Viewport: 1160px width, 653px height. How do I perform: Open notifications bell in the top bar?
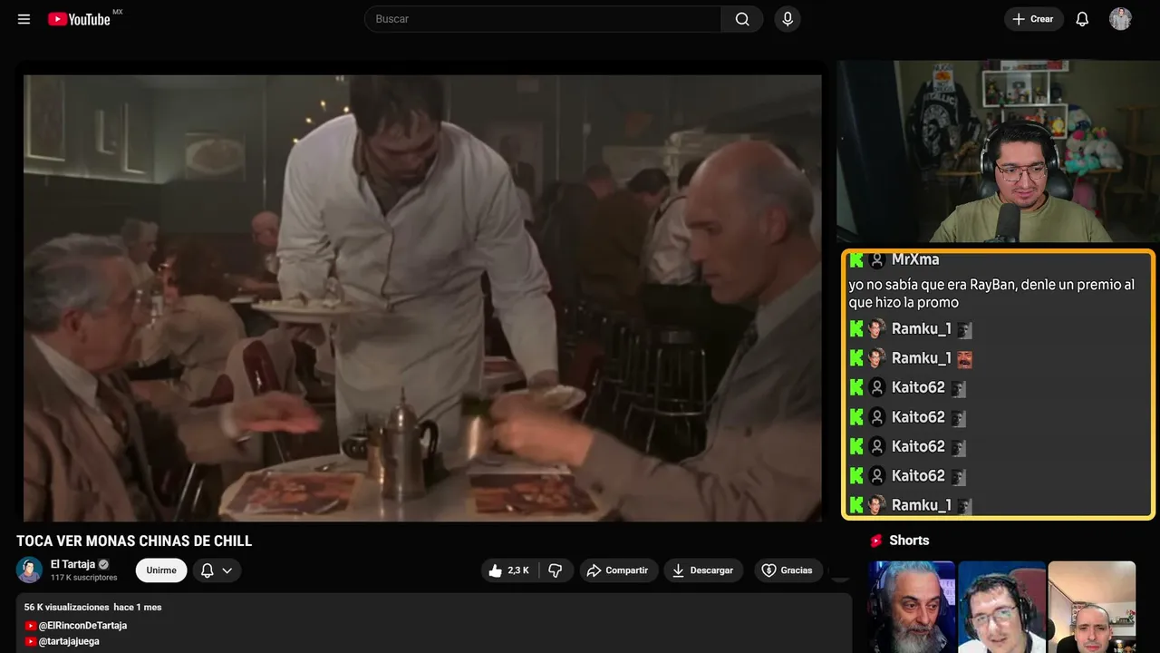pos(1082,19)
